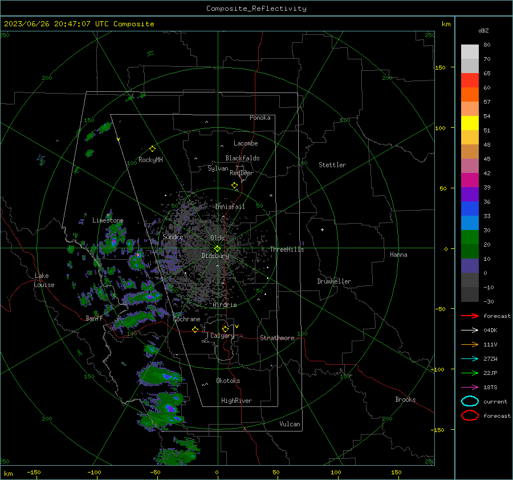Select the yellow diamond marker above Calgary label
The image size is (513, 480).
[x=225, y=329]
